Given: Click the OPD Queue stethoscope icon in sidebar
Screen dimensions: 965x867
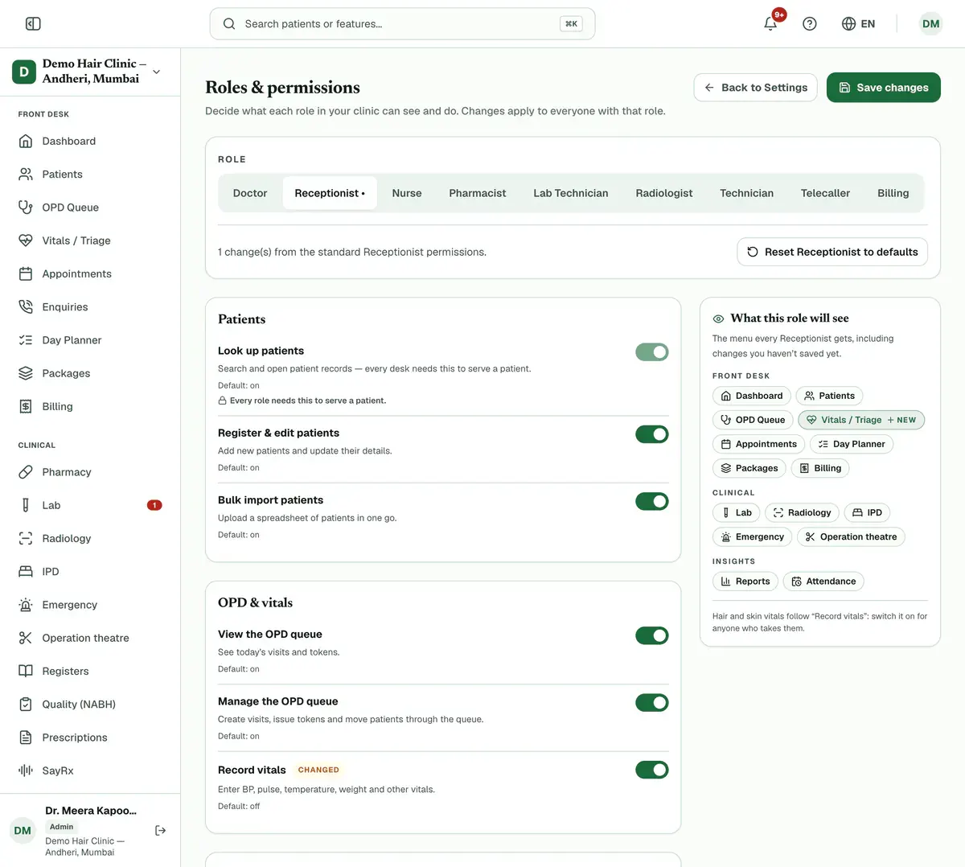Looking at the screenshot, I should [x=26, y=208].
